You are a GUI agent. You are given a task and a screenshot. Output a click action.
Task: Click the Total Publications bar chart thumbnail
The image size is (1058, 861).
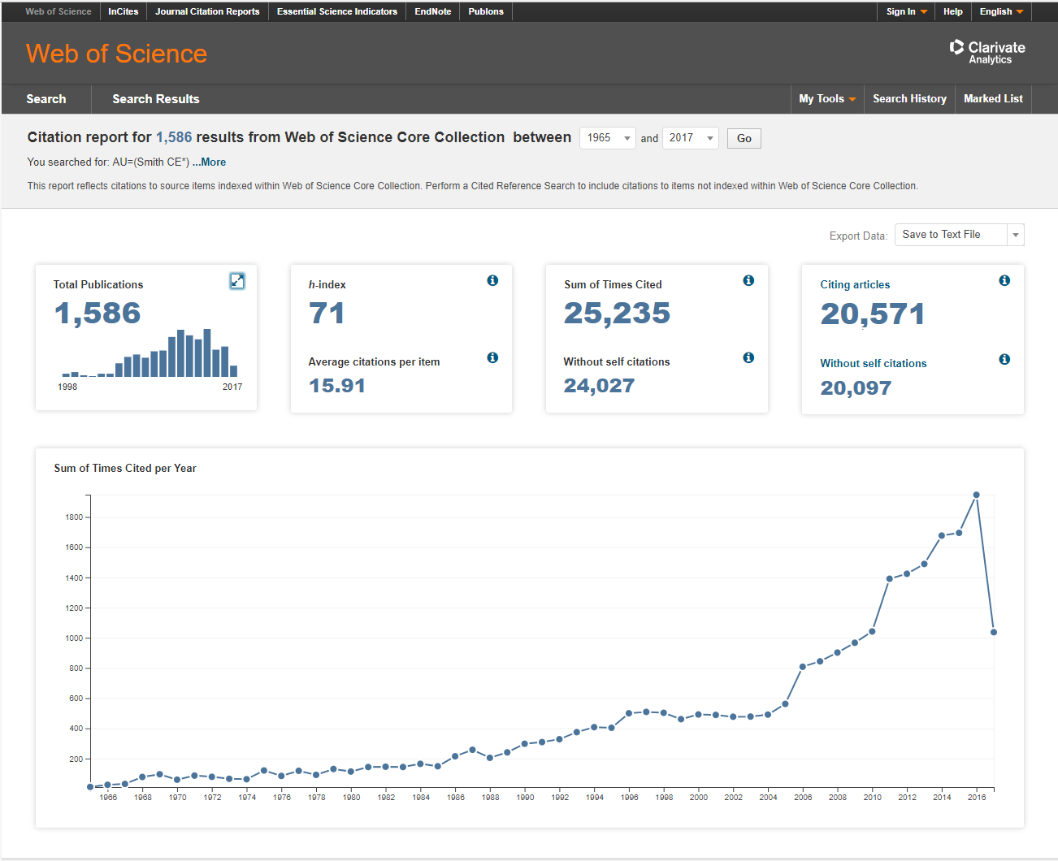150,353
